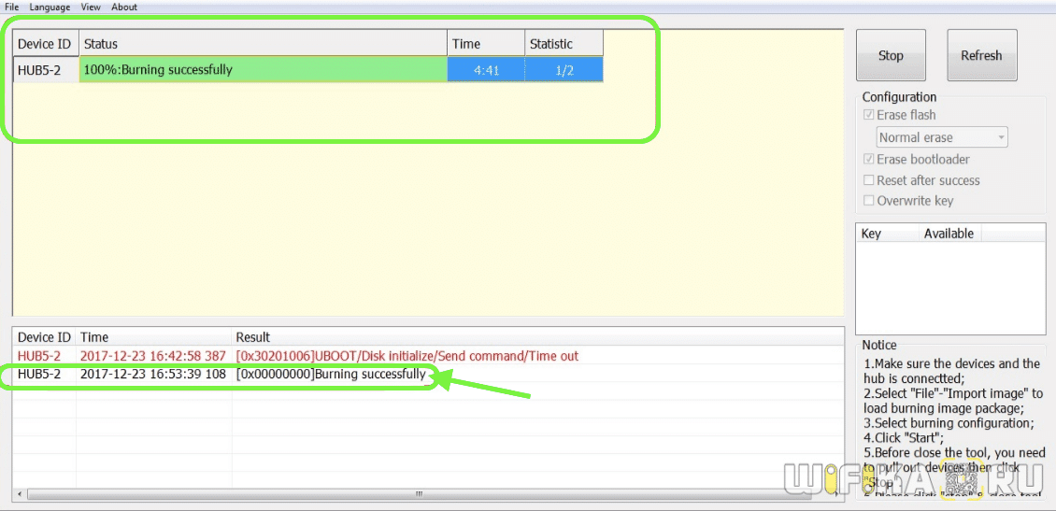Expand the Normal erase dropdown

(x=941, y=137)
